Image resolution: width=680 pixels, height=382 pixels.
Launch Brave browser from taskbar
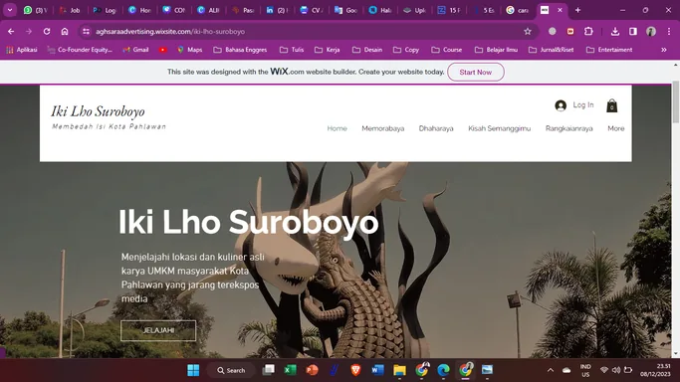[x=355, y=370]
